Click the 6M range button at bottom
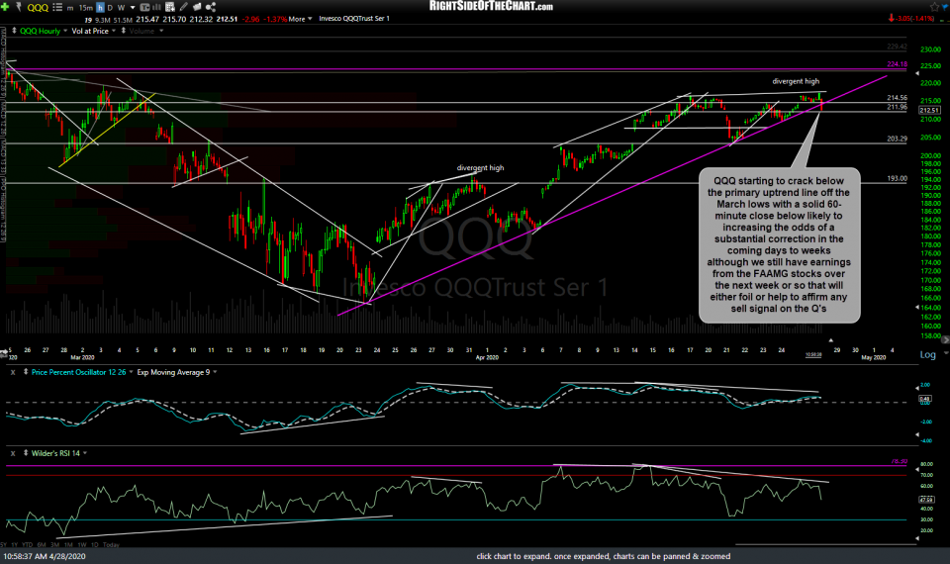 42,544
